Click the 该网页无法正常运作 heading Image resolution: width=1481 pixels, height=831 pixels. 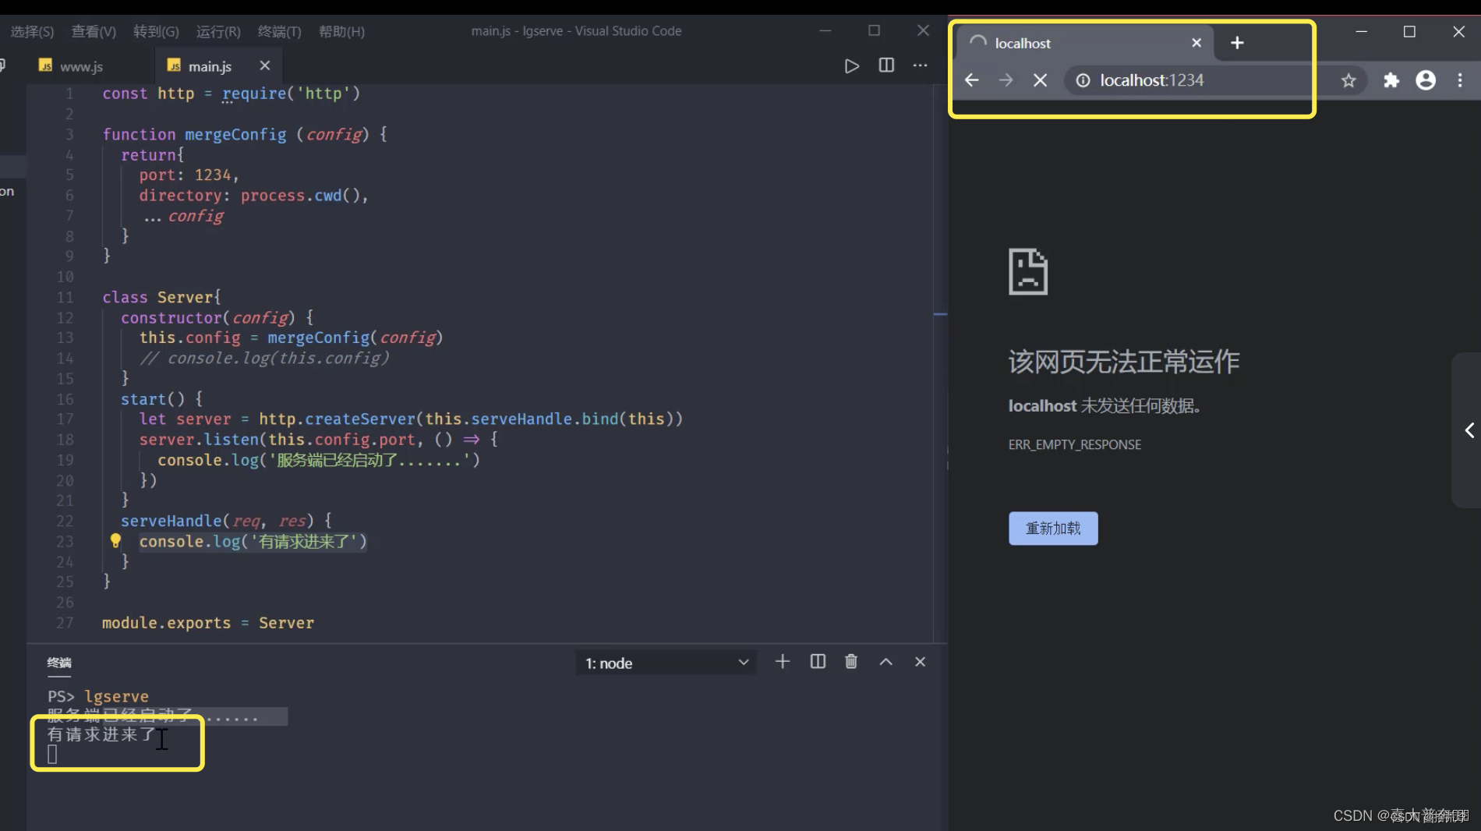(1123, 361)
